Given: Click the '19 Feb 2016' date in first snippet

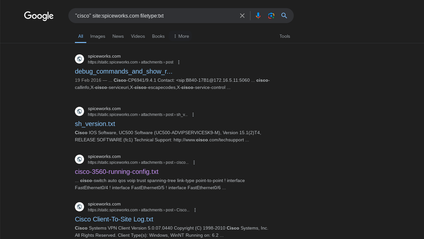Looking at the screenshot, I should point(88,80).
